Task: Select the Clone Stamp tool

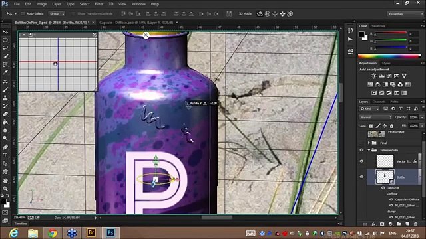Action: point(5,98)
